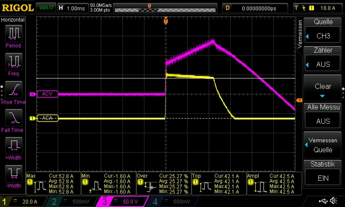
Task: Click the orange trigger level marker T
Action: [x=299, y=101]
